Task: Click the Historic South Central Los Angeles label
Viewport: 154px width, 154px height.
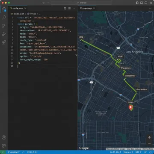Action: point(101,113)
